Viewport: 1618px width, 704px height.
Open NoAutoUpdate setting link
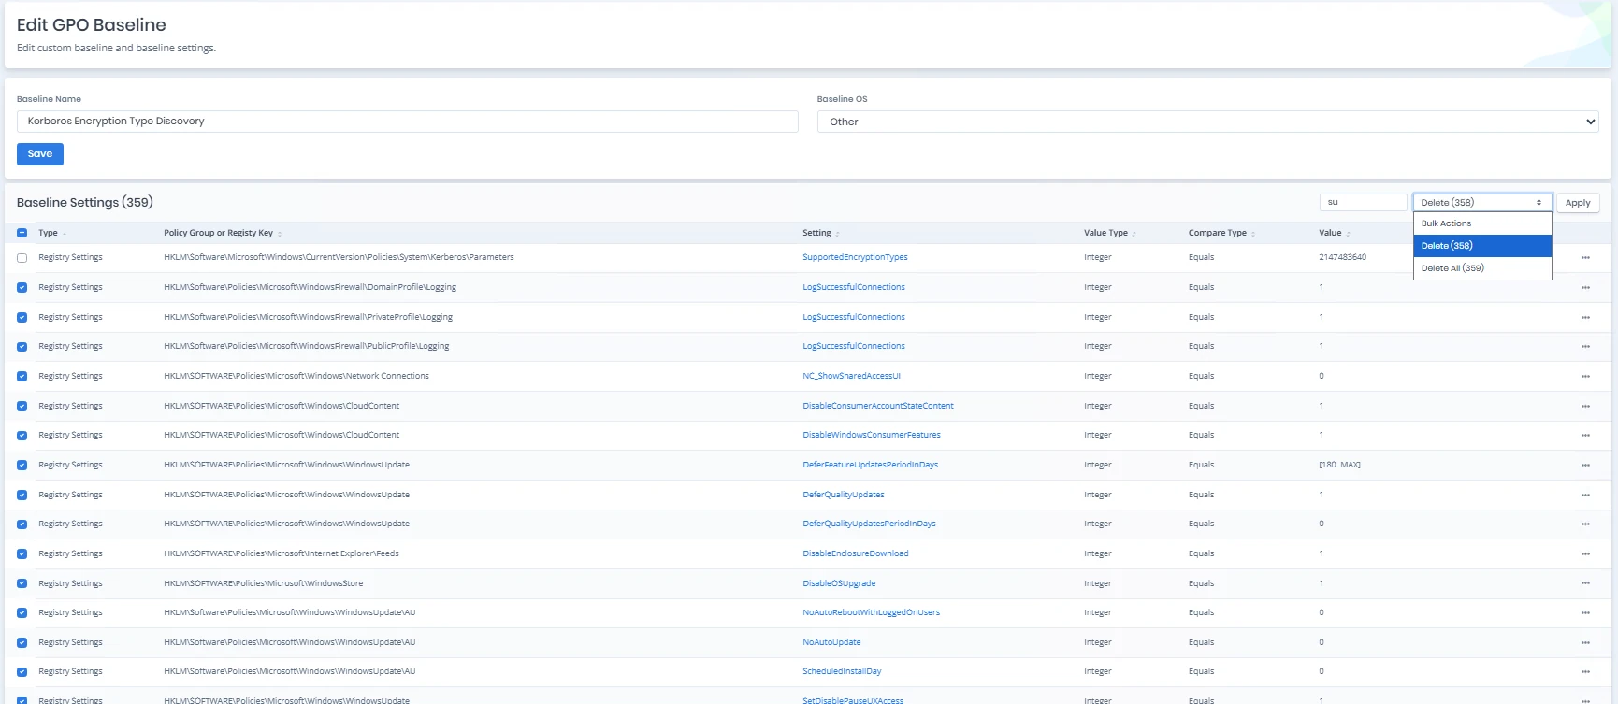click(x=831, y=642)
